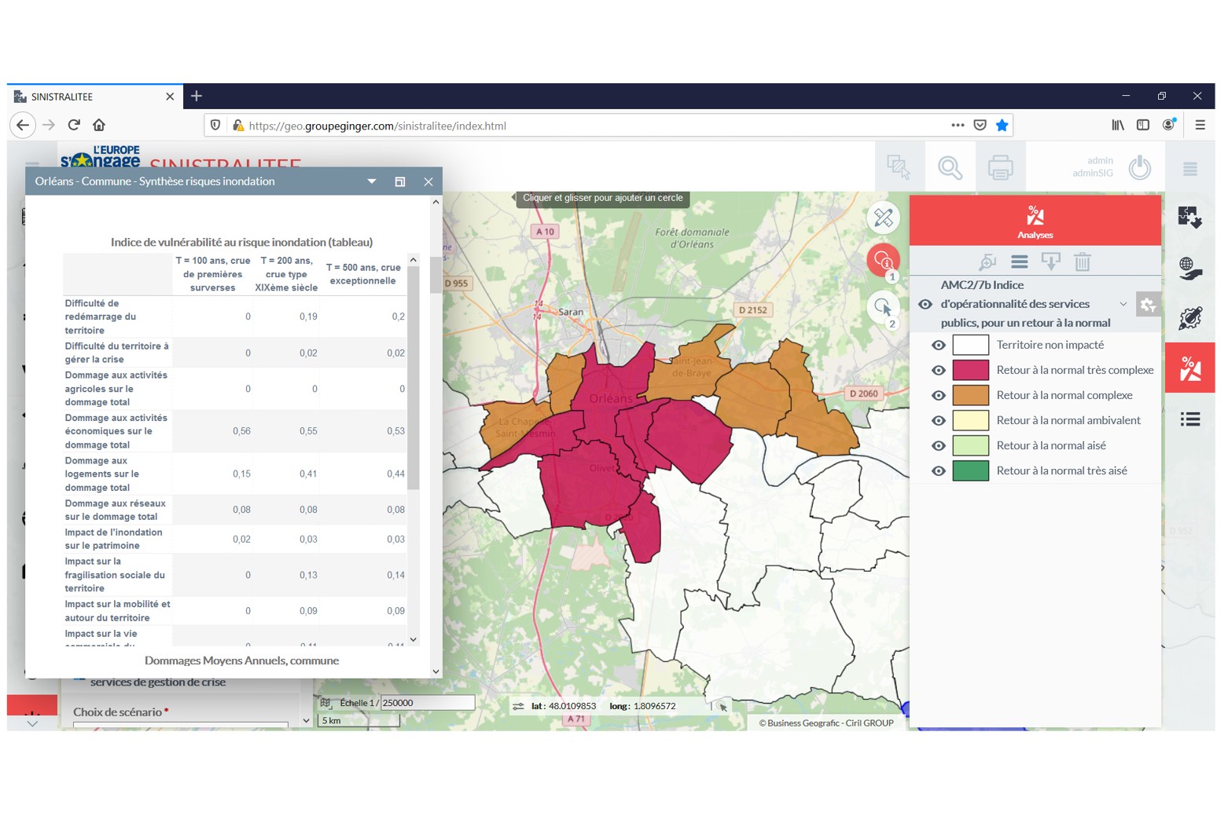This screenshot has width=1228, height=816.
Task: Click the admin adminSIG user label
Action: [1093, 166]
